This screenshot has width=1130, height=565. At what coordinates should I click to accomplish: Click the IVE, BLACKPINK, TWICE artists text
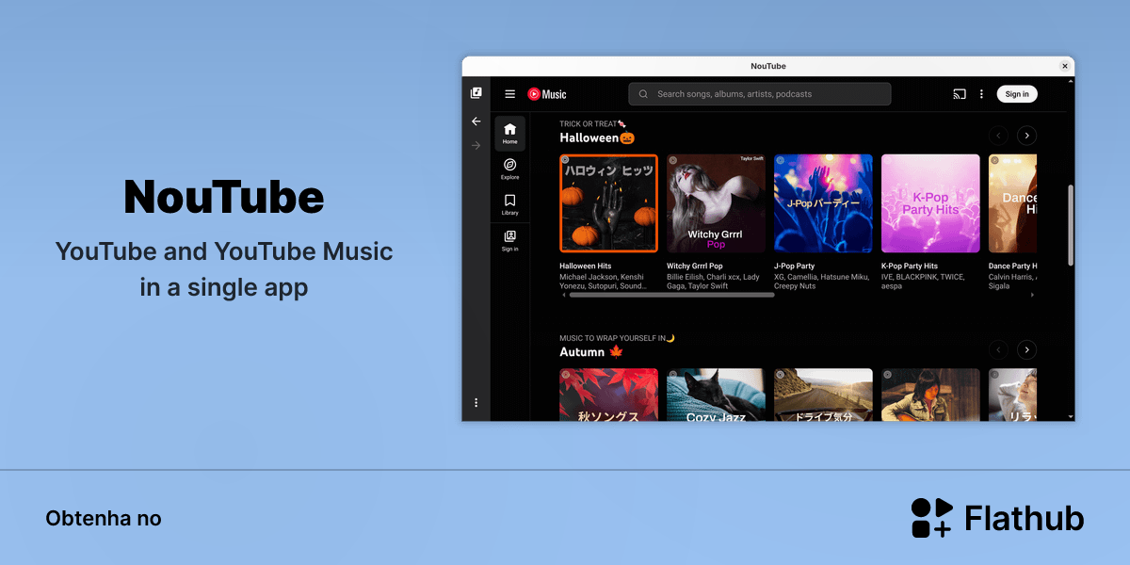[x=923, y=282]
